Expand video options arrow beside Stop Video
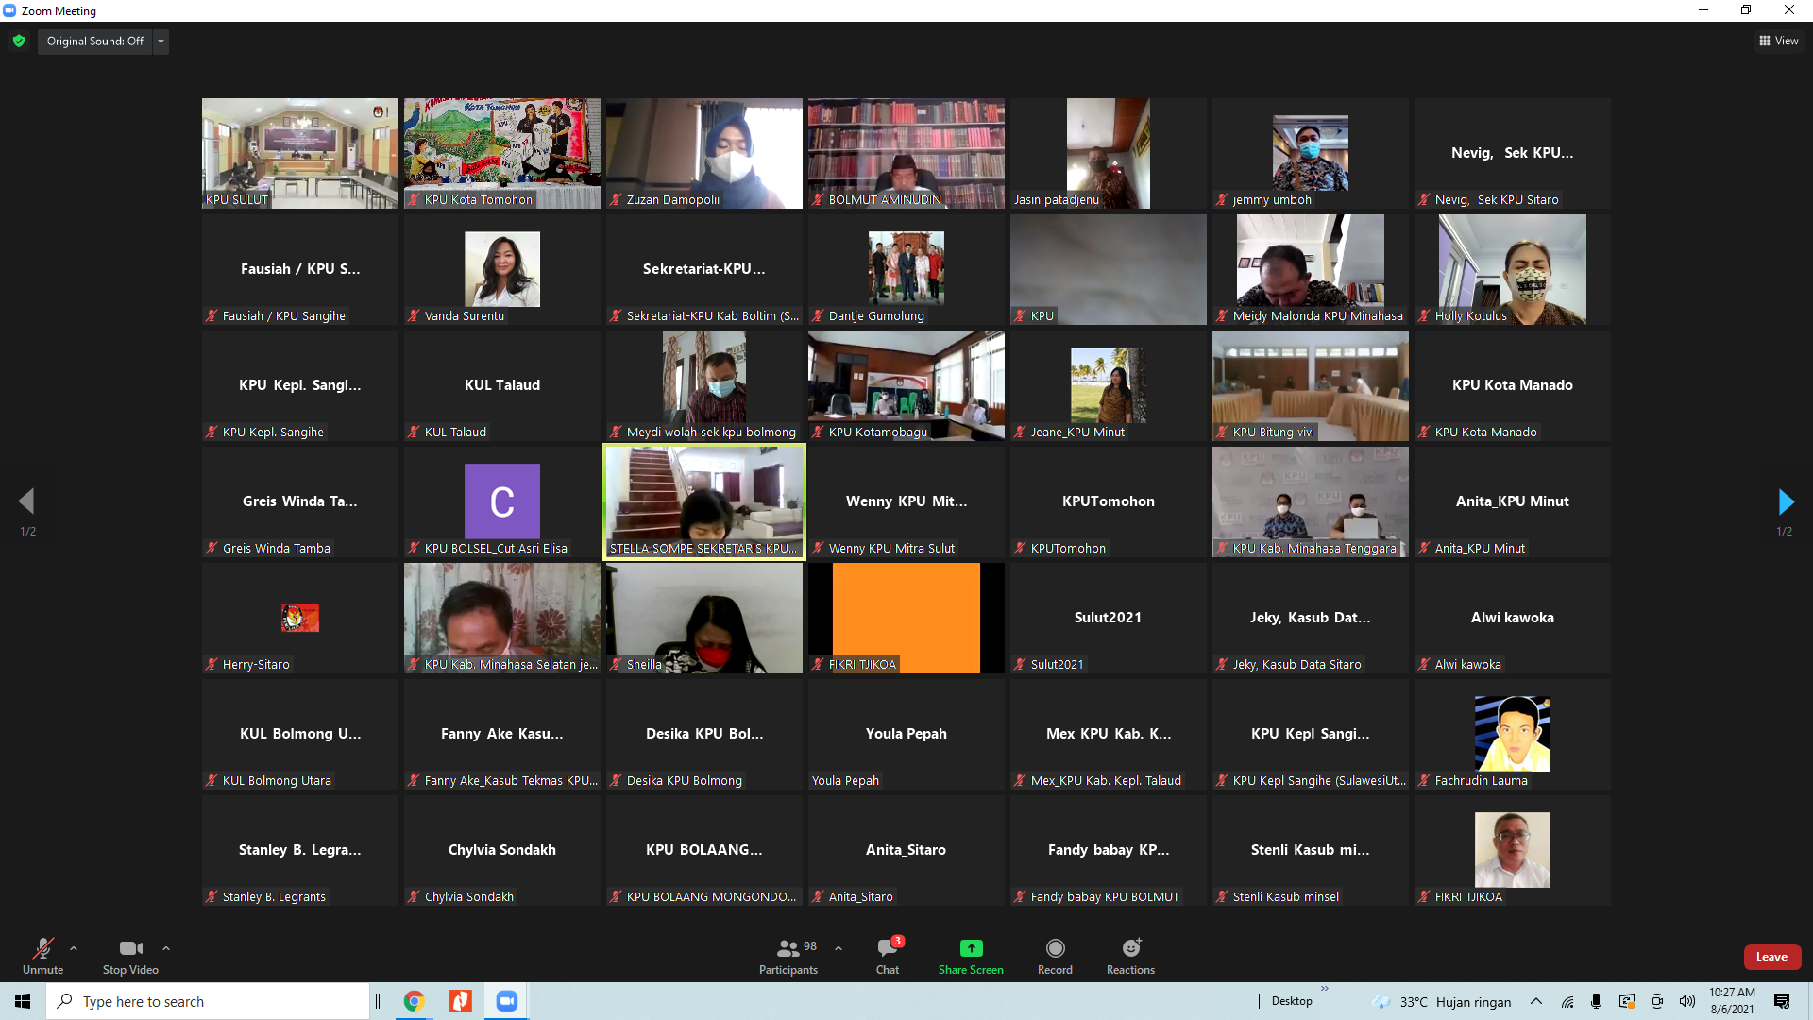The width and height of the screenshot is (1813, 1020). coord(166,948)
